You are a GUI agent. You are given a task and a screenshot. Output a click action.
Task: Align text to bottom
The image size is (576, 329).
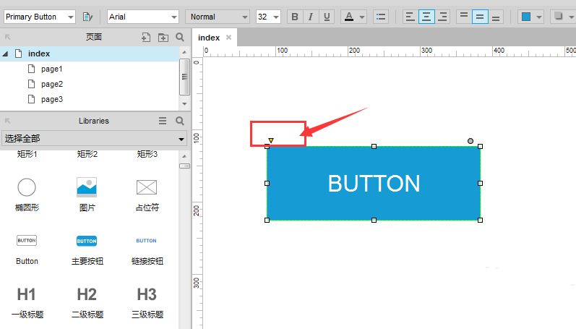pyautogui.click(x=496, y=17)
